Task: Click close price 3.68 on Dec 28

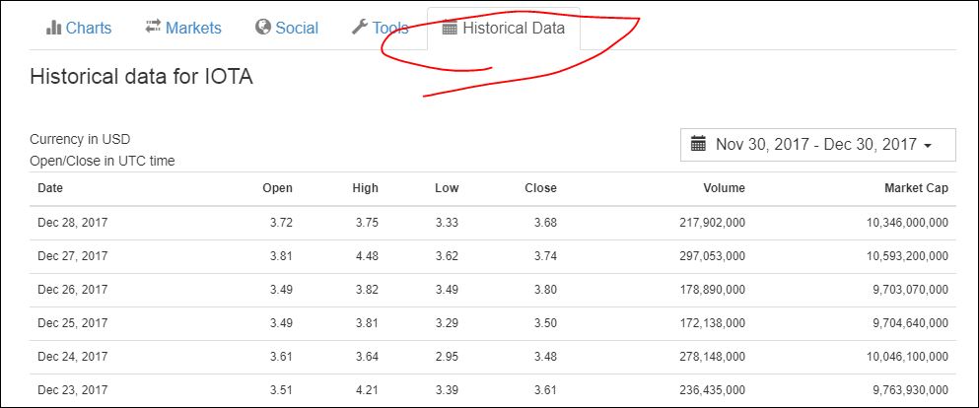Action: tap(545, 222)
